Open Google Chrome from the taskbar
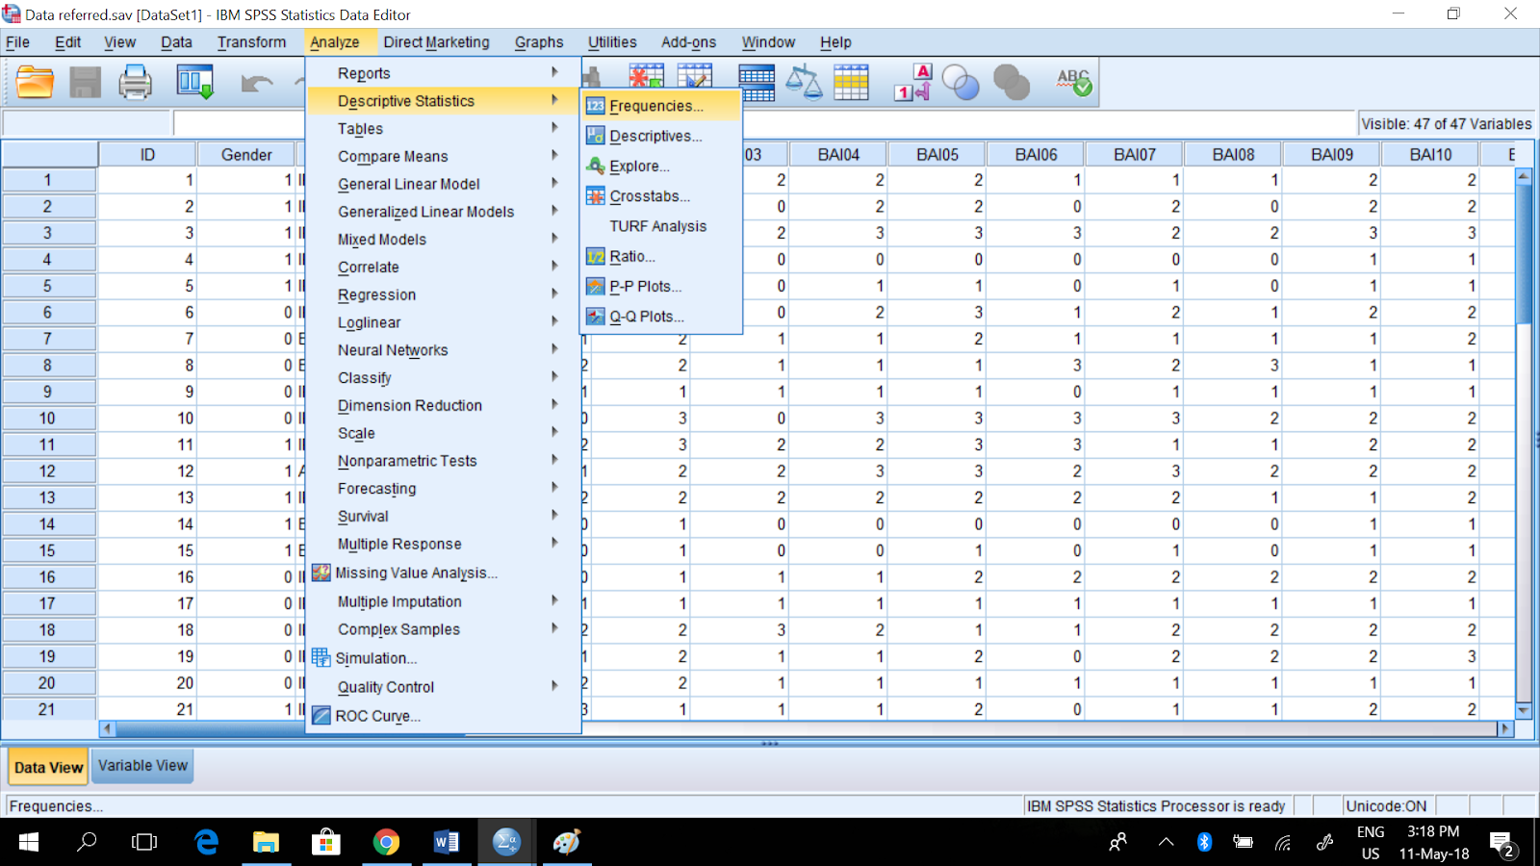 pyautogui.click(x=386, y=843)
